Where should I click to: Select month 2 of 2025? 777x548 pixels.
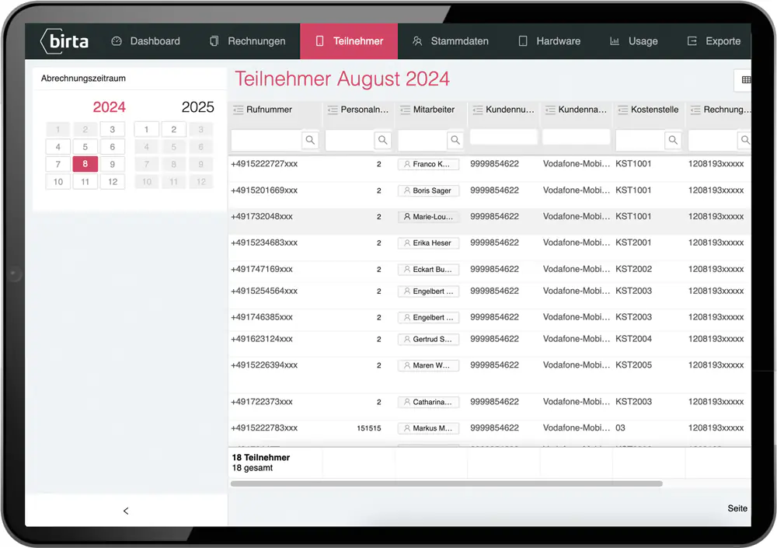[173, 130]
